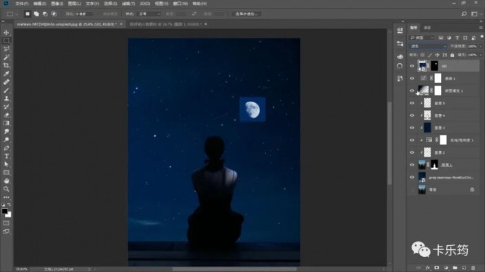Select the Move tool
The image size is (485, 272).
click(6, 32)
